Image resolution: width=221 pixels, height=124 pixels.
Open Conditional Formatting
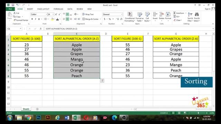[x=130, y=17]
